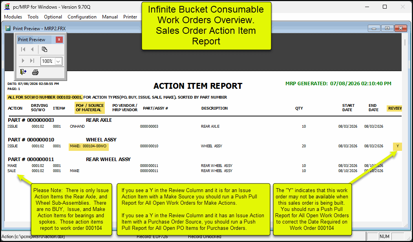This screenshot has height=242, width=413.
Task: Click the ISSUE action label for Wheel Assy
Action: pyautogui.click(x=13, y=146)
